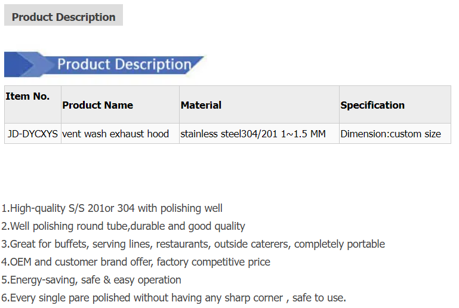The width and height of the screenshot is (459, 308).
Task: Click line 5 about Energy-saving operation
Action: pos(91,280)
